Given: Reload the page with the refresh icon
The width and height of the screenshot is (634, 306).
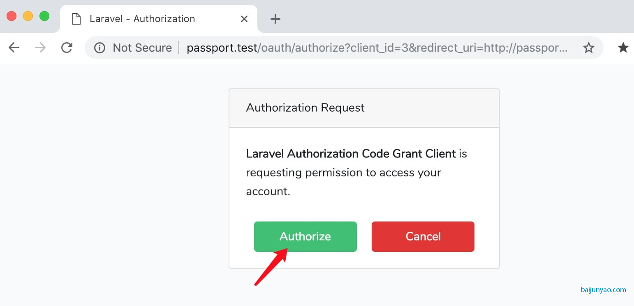Looking at the screenshot, I should tap(67, 48).
